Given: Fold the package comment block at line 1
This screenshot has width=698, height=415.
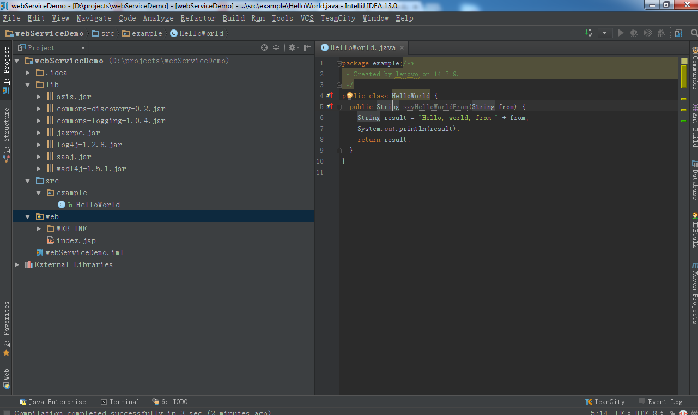Looking at the screenshot, I should click(x=339, y=63).
